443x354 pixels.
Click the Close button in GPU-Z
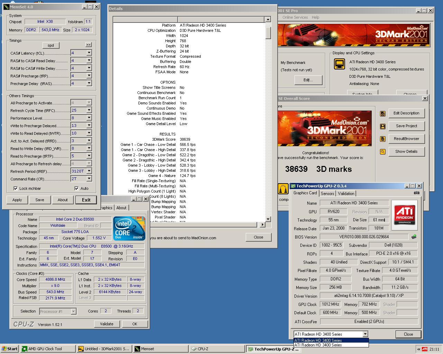(x=408, y=334)
